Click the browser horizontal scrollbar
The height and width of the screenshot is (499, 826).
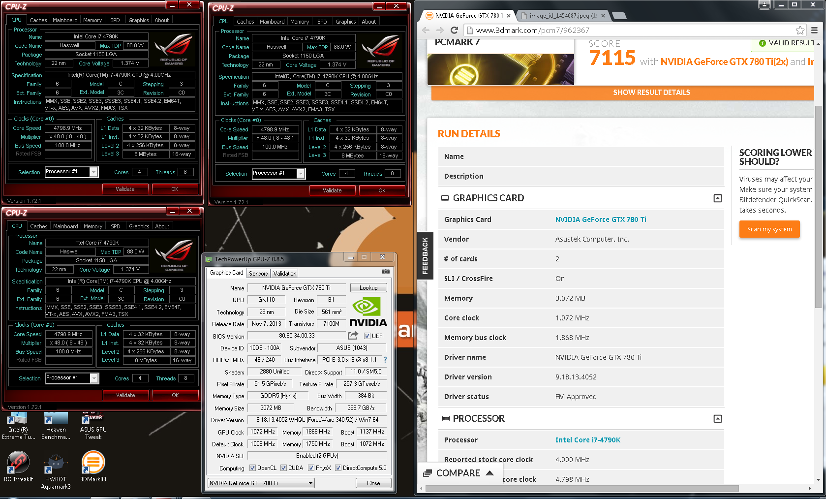point(582,489)
